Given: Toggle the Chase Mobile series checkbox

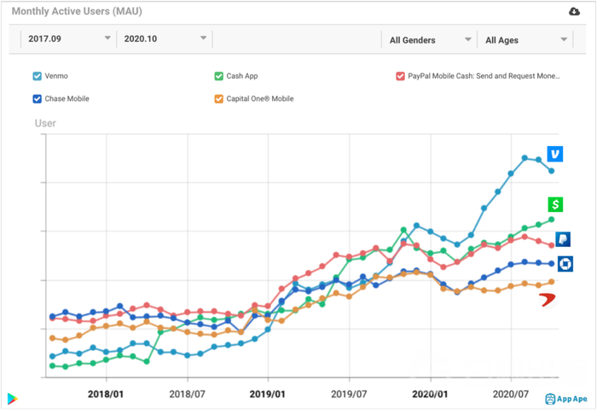Looking at the screenshot, I should 38,98.
